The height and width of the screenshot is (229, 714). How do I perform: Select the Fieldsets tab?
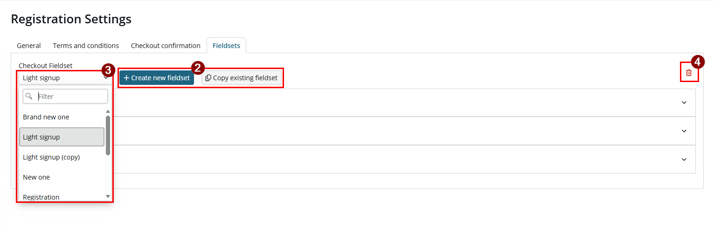(x=226, y=46)
